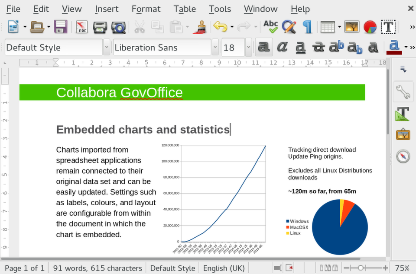Click the Paste clipboard icon
This screenshot has width=416, height=274.
(175, 27)
